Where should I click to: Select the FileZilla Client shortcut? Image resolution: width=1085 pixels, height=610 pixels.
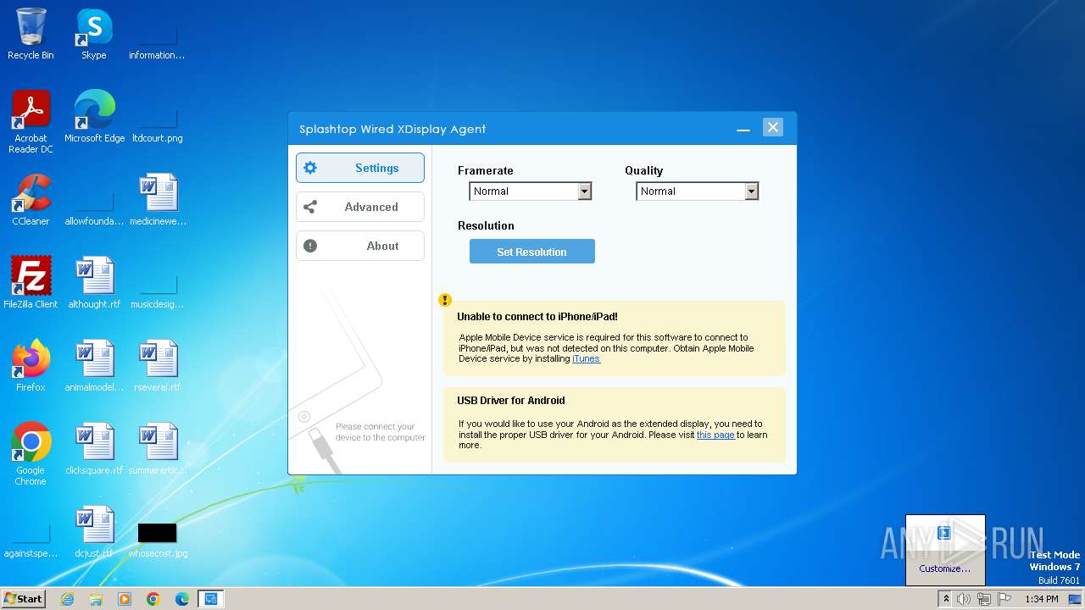click(x=31, y=283)
